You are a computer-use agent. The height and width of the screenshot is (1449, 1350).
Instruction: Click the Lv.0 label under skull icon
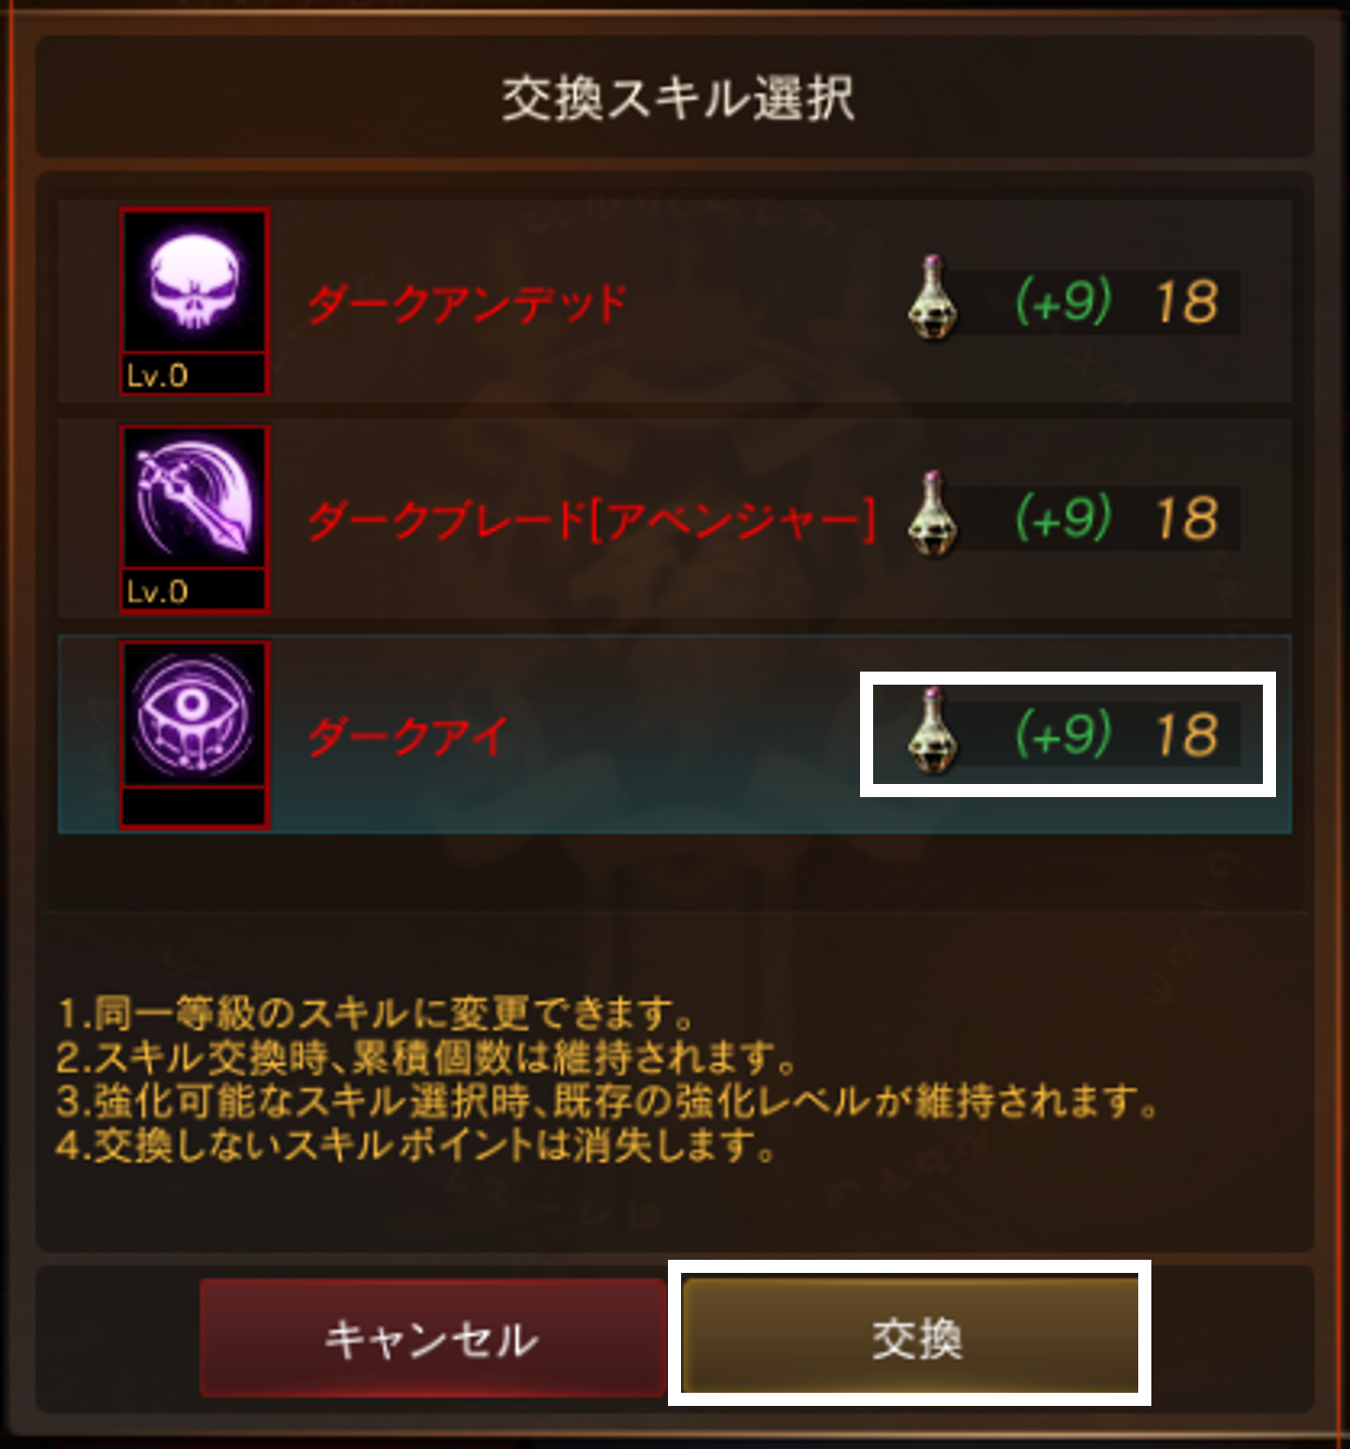click(157, 376)
